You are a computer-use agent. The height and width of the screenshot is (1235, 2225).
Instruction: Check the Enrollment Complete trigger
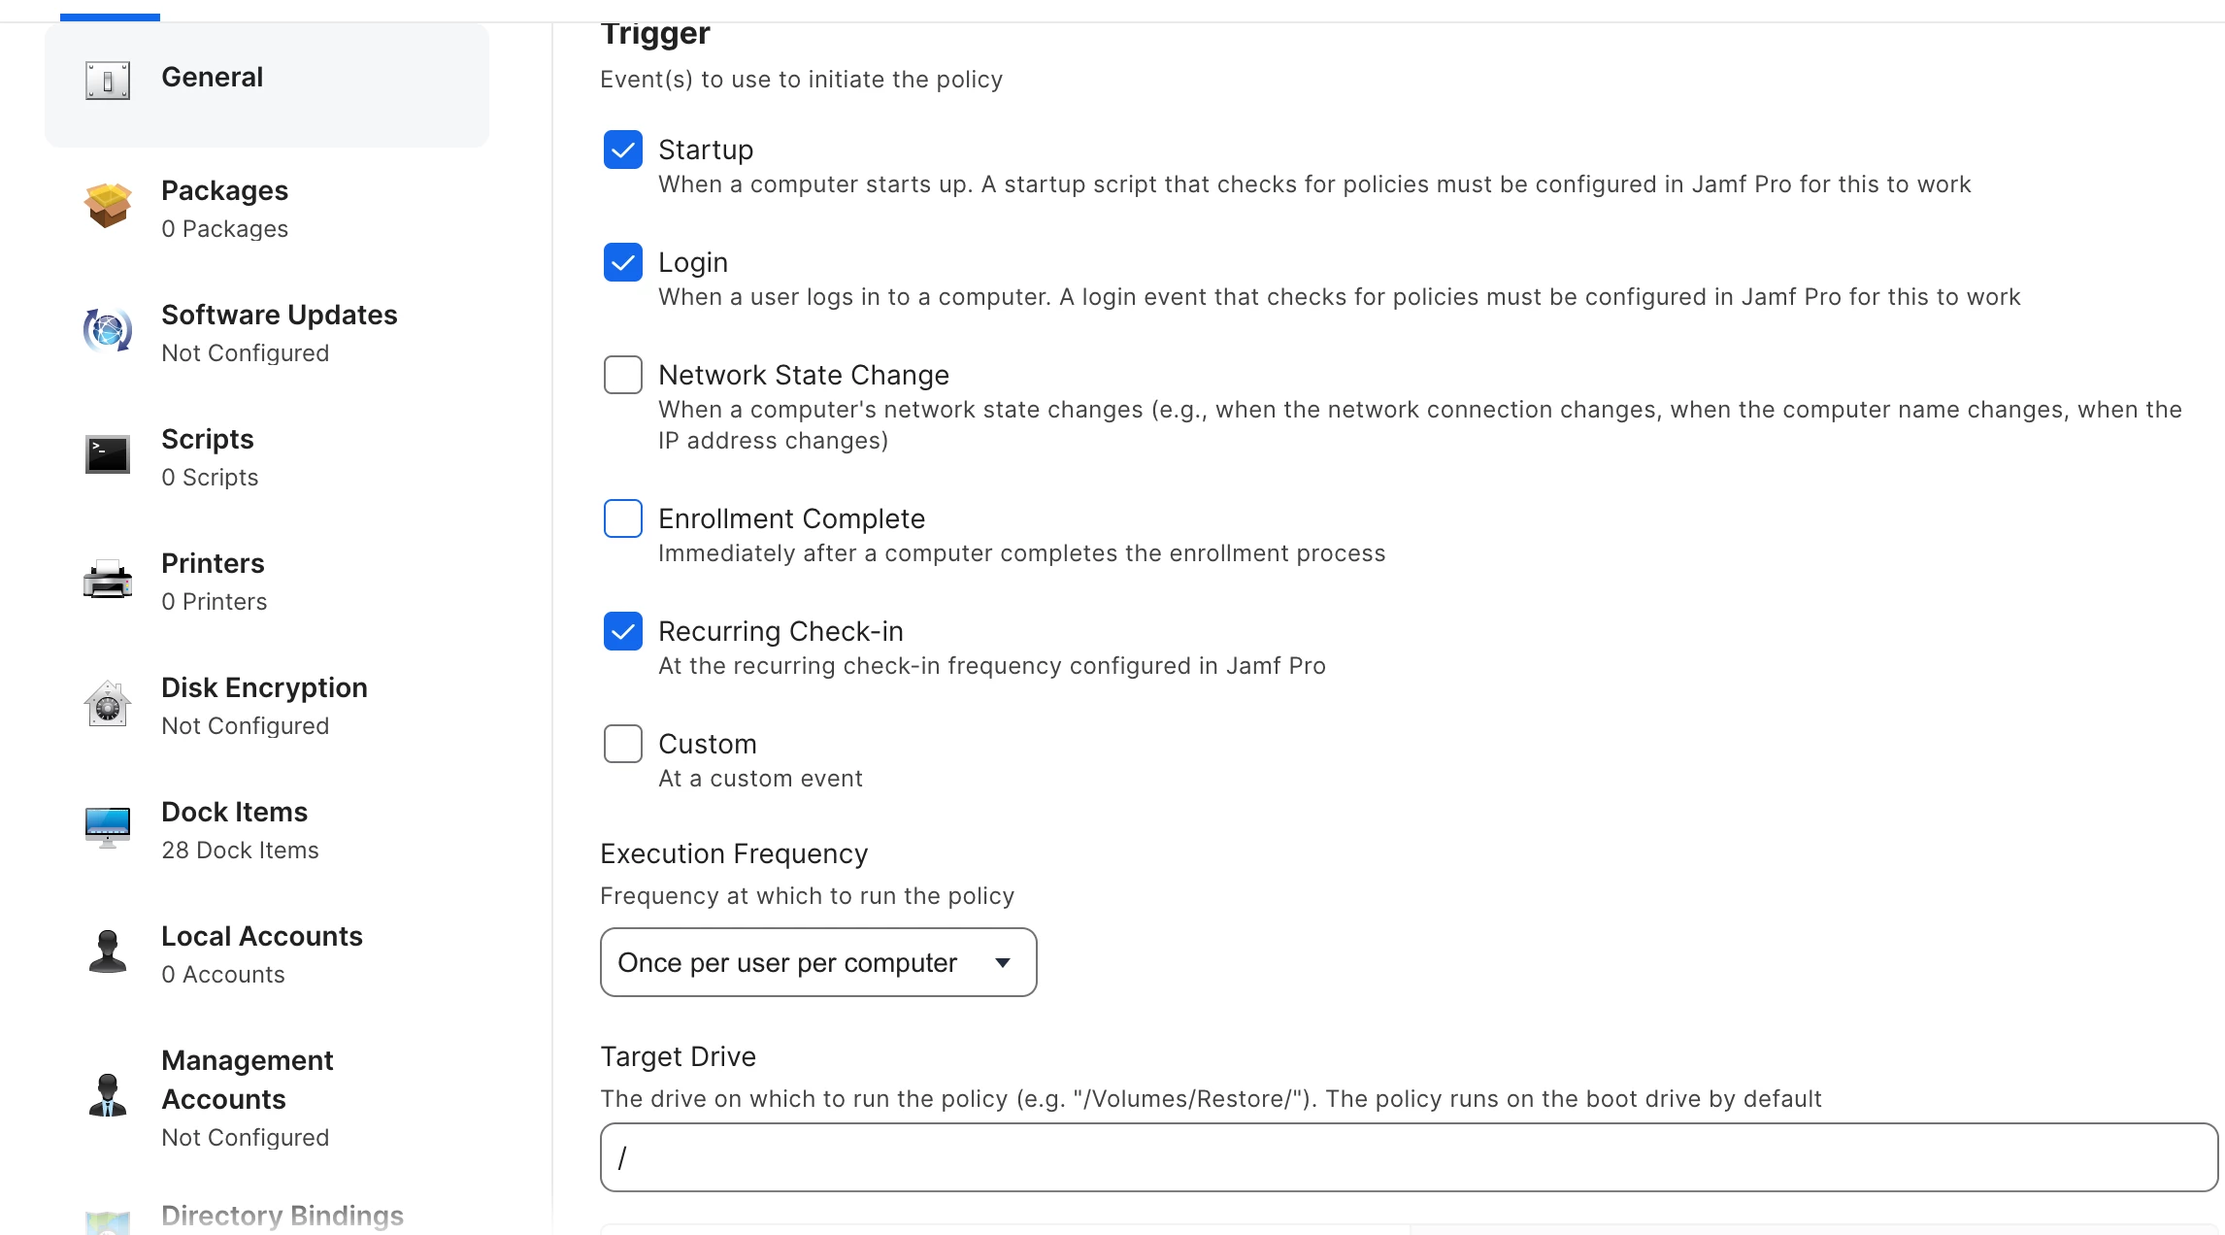[x=623, y=518]
